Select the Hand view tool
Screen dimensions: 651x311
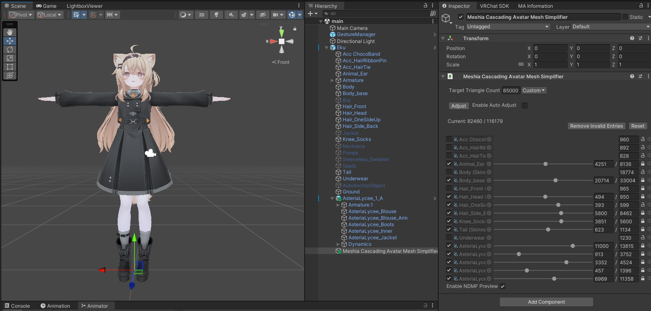click(x=10, y=32)
